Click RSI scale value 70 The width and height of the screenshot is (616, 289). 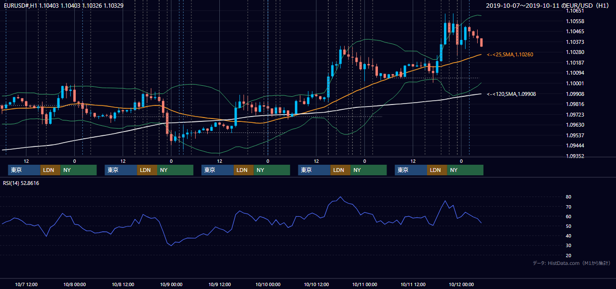click(x=569, y=207)
